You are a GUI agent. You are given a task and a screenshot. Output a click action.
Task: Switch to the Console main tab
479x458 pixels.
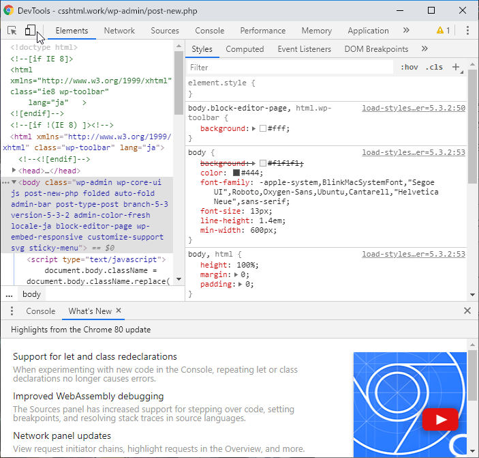[210, 31]
